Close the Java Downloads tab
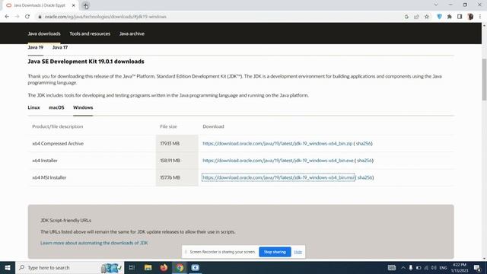 tap(74, 5)
